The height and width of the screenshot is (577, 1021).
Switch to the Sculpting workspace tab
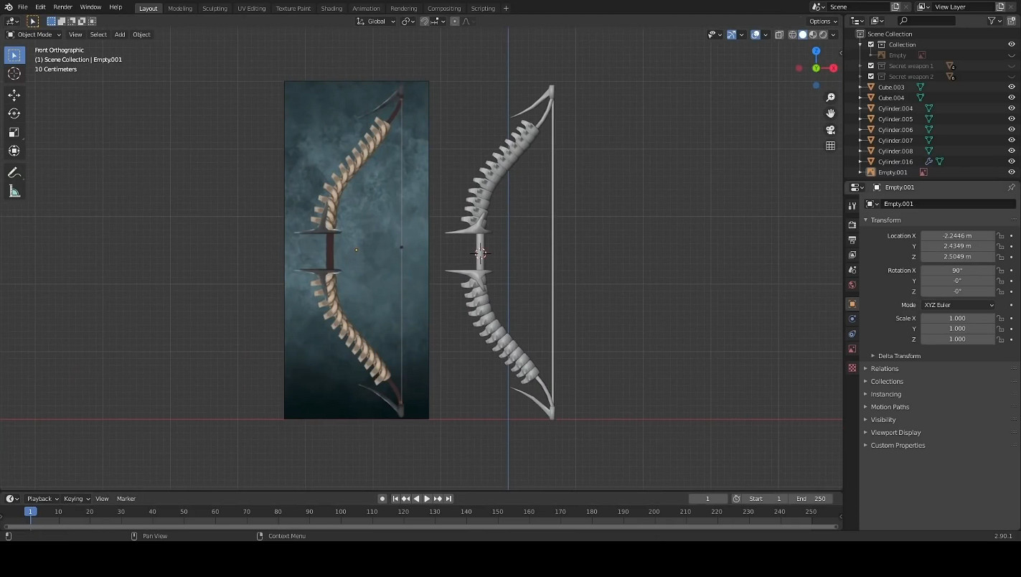[215, 9]
